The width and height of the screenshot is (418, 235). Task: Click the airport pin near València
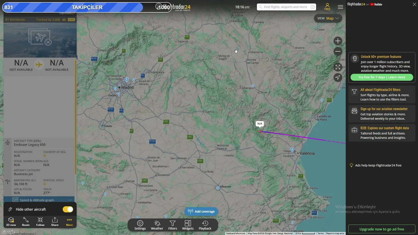pos(292,150)
